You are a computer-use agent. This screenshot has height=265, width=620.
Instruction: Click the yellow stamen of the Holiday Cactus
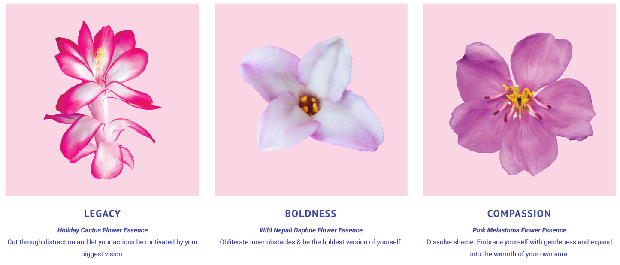[x=100, y=59]
